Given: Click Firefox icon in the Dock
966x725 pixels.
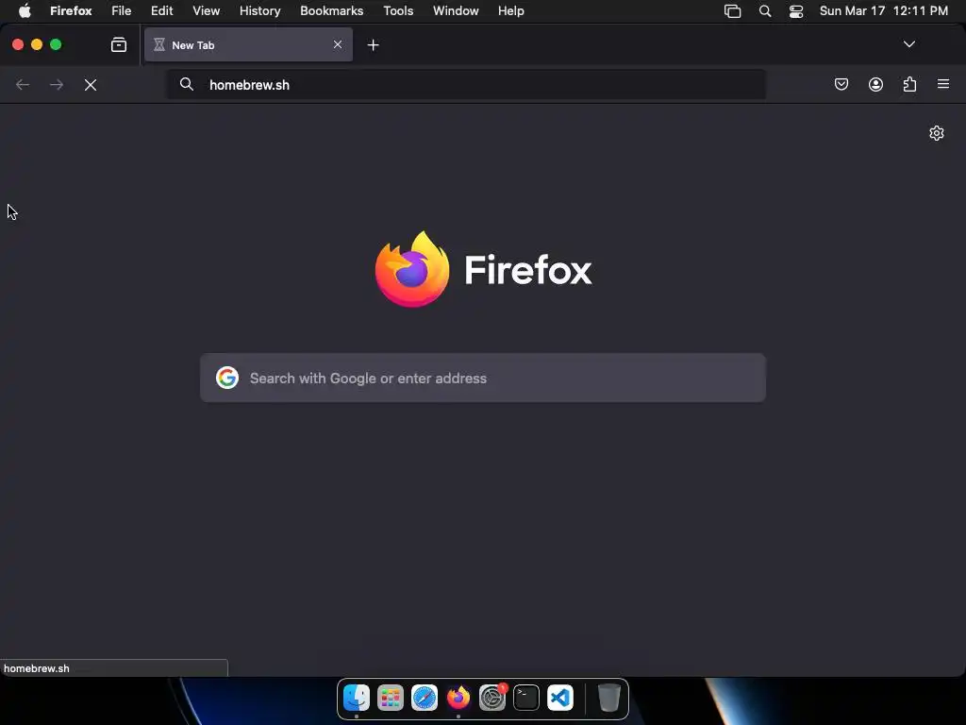Looking at the screenshot, I should pos(458,698).
